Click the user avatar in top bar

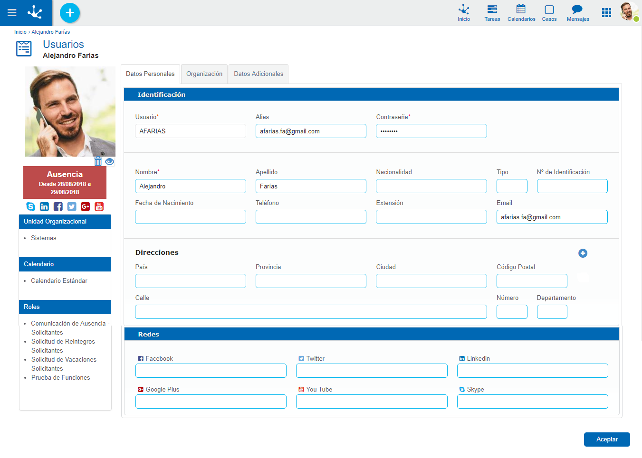[629, 11]
